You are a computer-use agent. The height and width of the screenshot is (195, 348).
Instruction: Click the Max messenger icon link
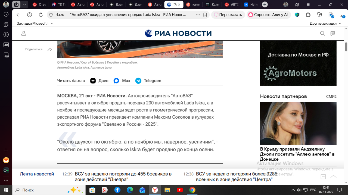(x=116, y=81)
